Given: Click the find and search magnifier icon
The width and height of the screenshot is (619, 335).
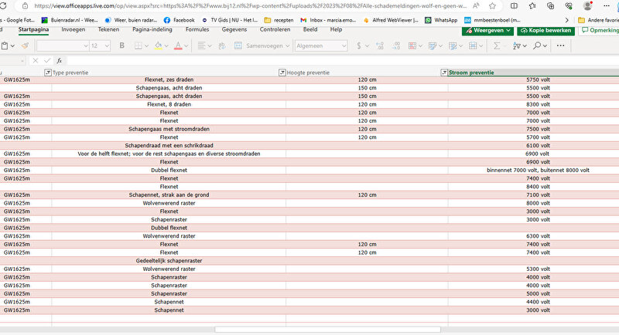Looking at the screenshot, I should (537, 46).
